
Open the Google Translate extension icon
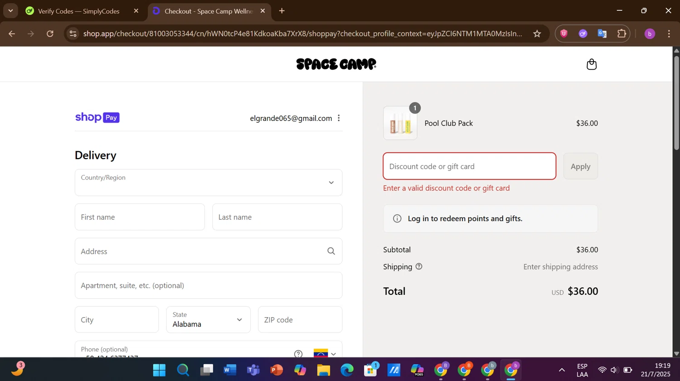coord(602,34)
